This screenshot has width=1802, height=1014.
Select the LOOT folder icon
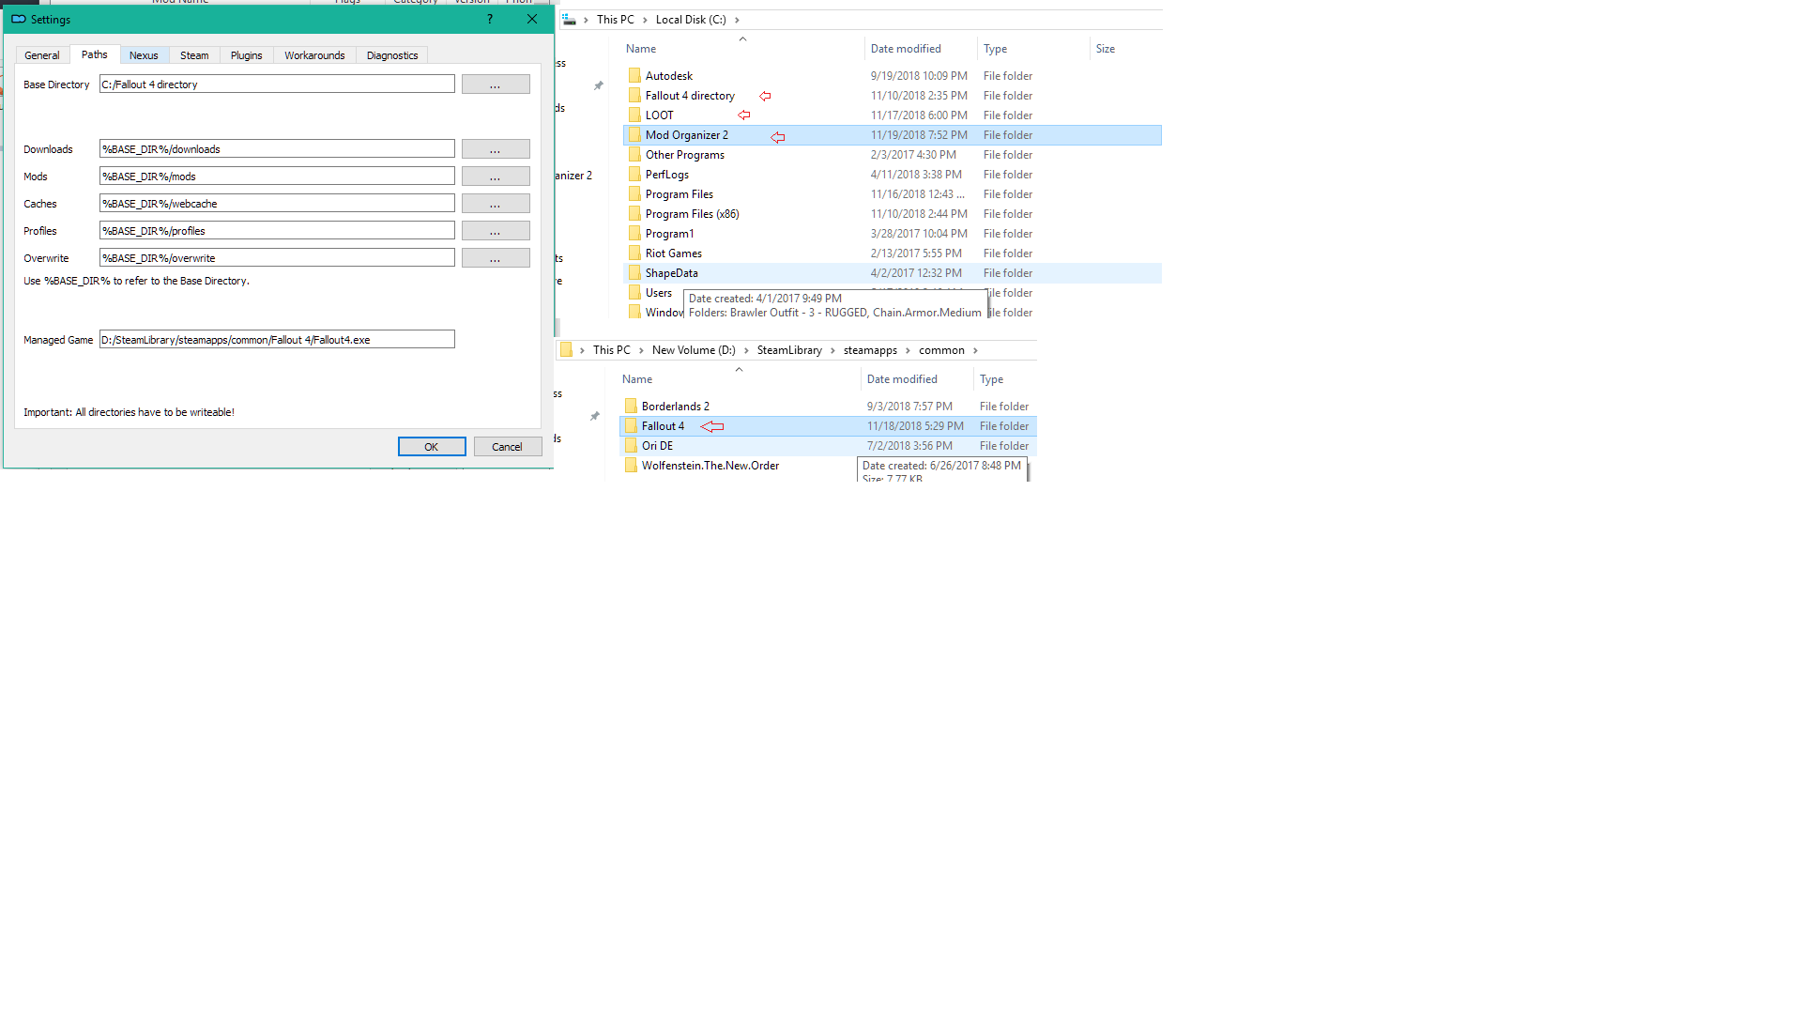(x=634, y=115)
